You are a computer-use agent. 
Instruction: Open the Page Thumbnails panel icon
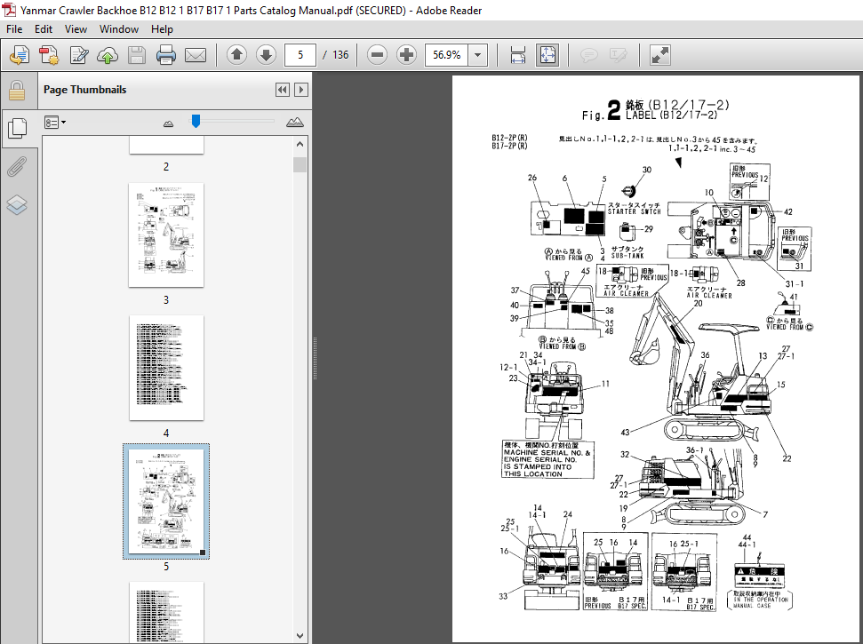tap(18, 128)
